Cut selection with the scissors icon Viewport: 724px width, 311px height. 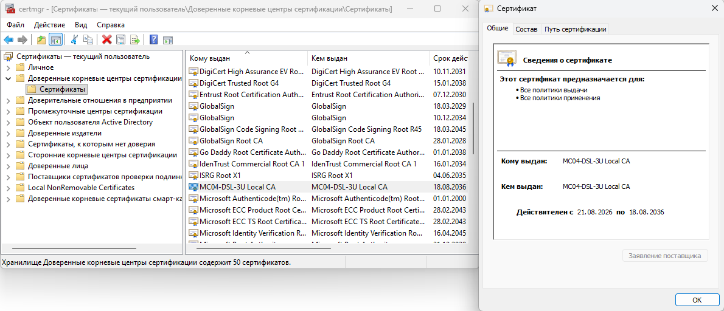74,39
